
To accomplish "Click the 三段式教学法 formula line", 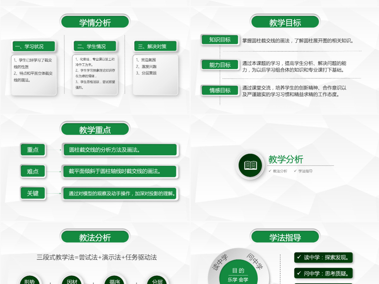I will coord(97,257).
